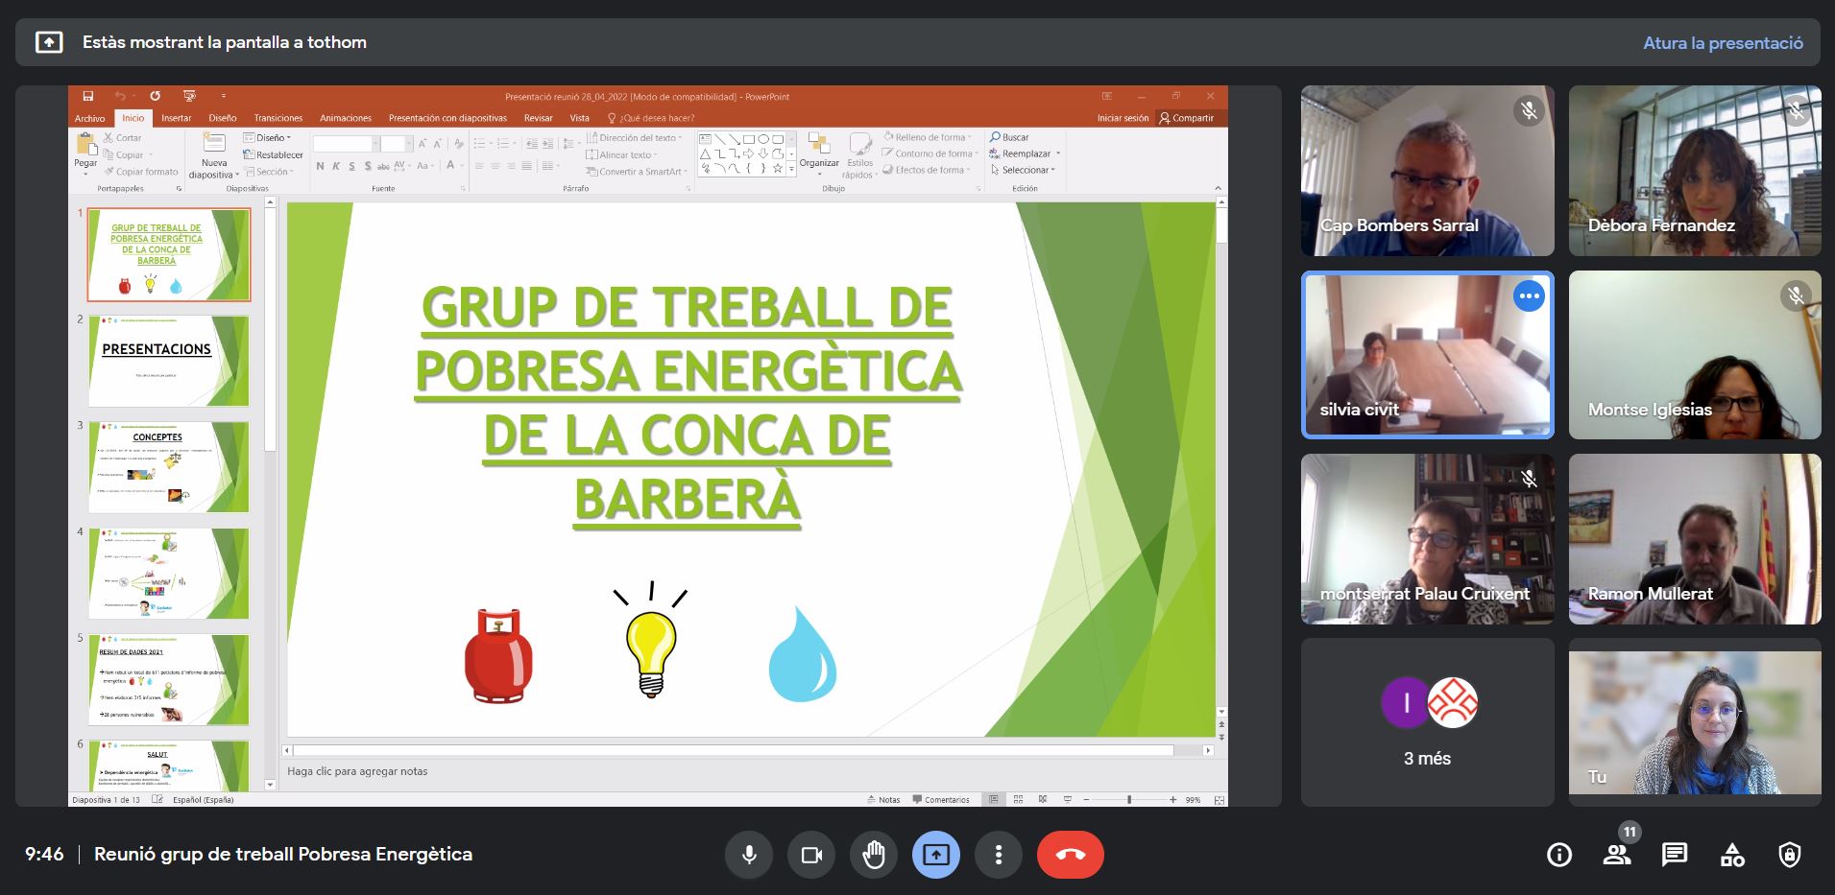
Task: Switch to the Animaciones tab
Action: coord(346,117)
